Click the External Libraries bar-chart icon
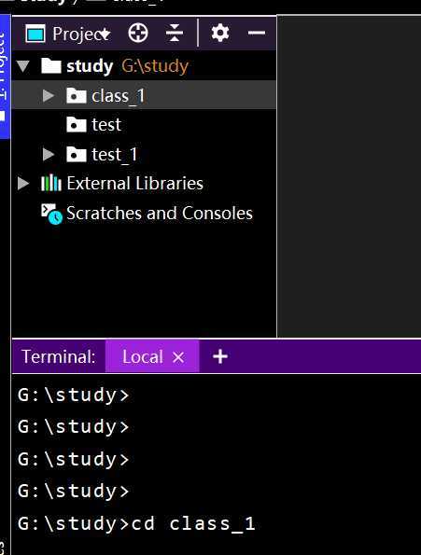The width and height of the screenshot is (421, 555). (51, 183)
